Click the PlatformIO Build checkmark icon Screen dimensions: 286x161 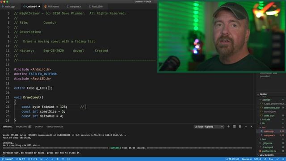click(x=47, y=159)
